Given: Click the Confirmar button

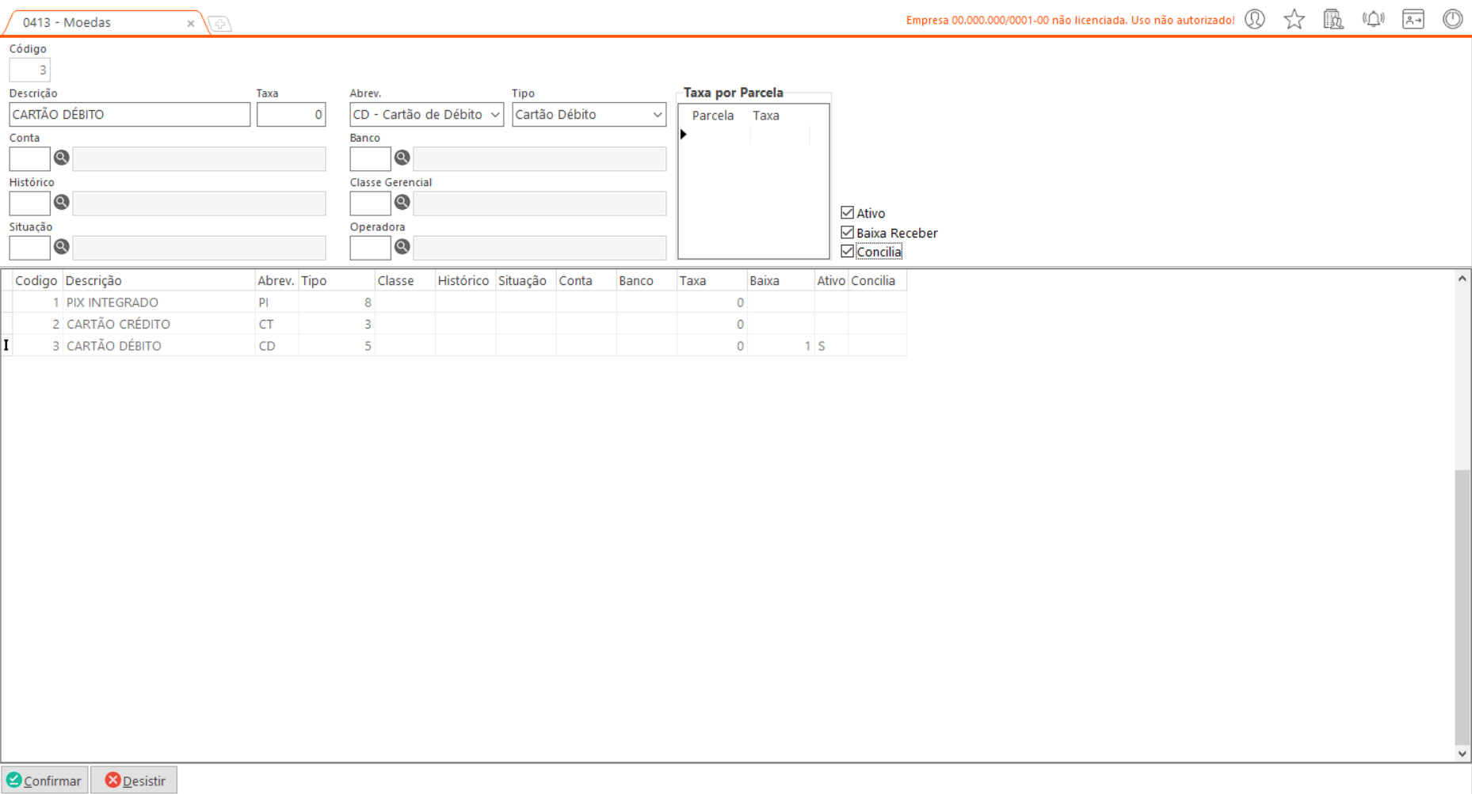Looking at the screenshot, I should (45, 781).
